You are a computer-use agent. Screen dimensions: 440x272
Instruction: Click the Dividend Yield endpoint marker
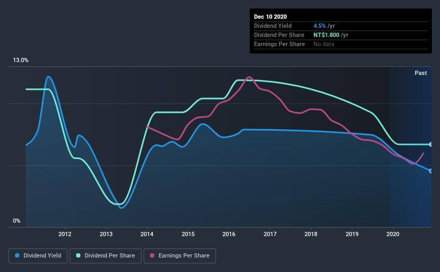click(x=430, y=171)
